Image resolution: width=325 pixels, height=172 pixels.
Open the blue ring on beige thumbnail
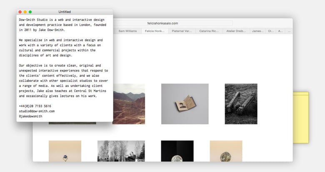click(65, 151)
